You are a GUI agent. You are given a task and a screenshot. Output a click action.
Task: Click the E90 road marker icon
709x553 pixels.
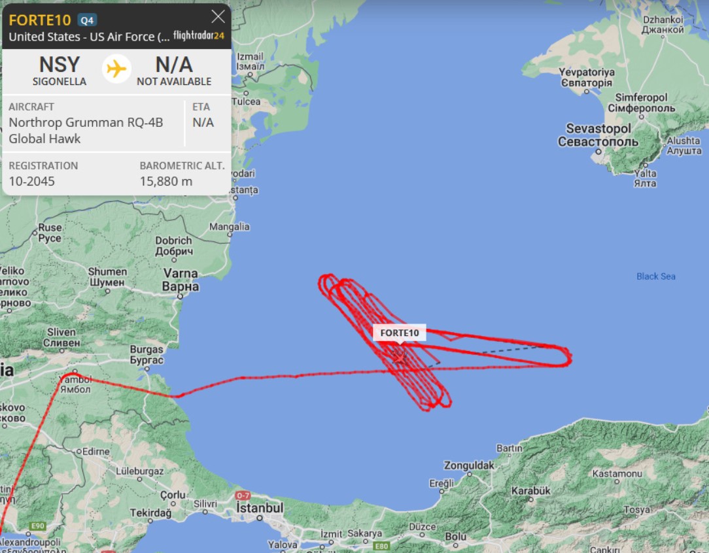point(37,526)
